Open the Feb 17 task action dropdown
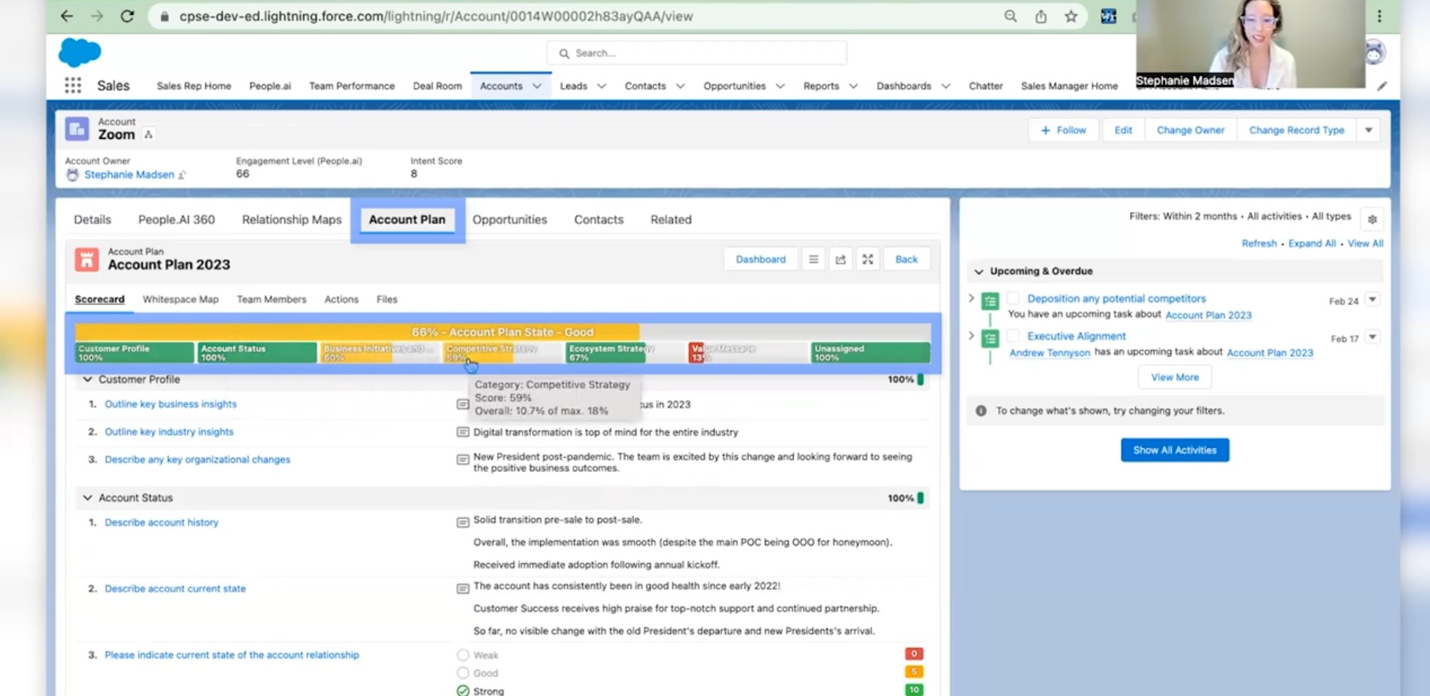This screenshot has height=696, width=1430. (x=1372, y=337)
